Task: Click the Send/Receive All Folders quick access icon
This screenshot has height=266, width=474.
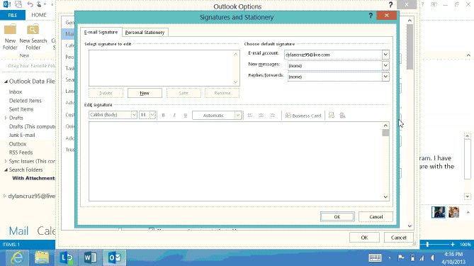Action: 18,4
